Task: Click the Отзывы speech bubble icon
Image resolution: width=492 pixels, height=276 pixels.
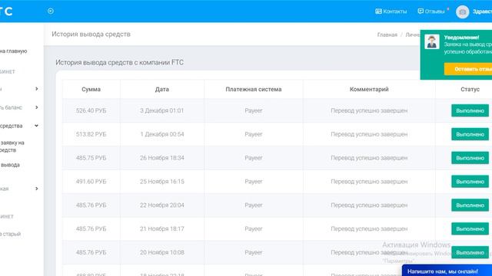Action: (x=421, y=11)
